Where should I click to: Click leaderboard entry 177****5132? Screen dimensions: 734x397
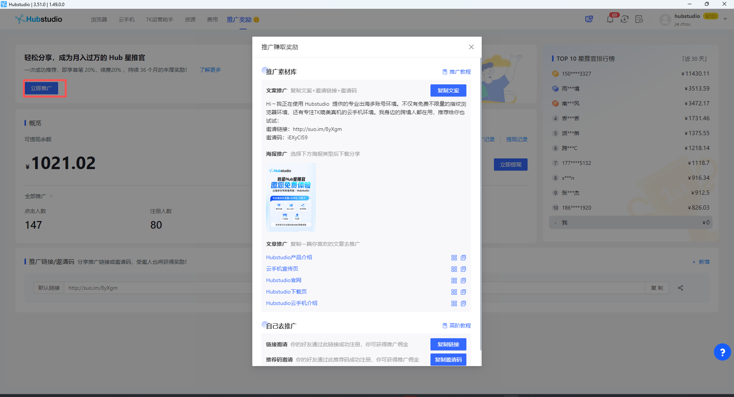coord(631,163)
